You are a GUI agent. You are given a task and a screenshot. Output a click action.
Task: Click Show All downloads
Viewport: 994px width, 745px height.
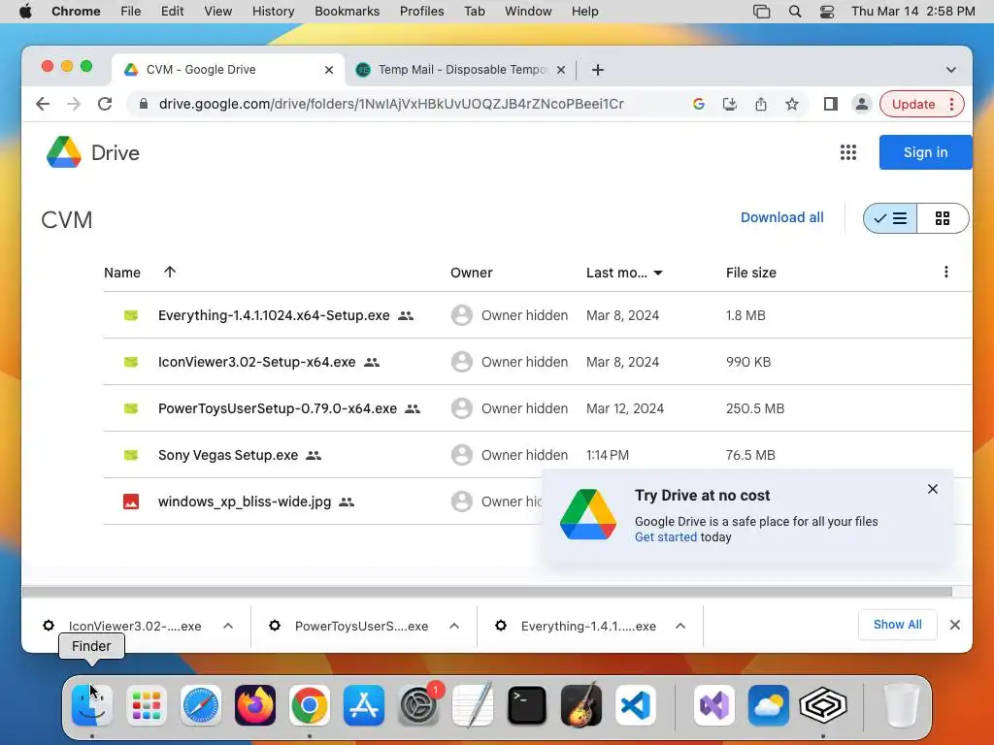pos(897,625)
